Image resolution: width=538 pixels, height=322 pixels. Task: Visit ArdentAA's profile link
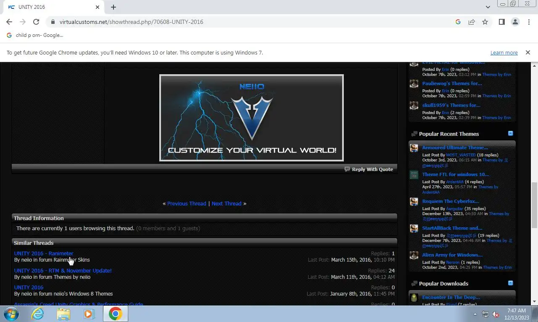pyautogui.click(x=455, y=182)
